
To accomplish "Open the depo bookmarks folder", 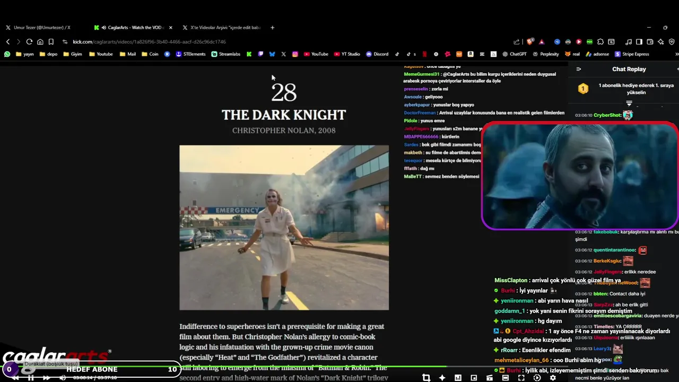I will [48, 54].
